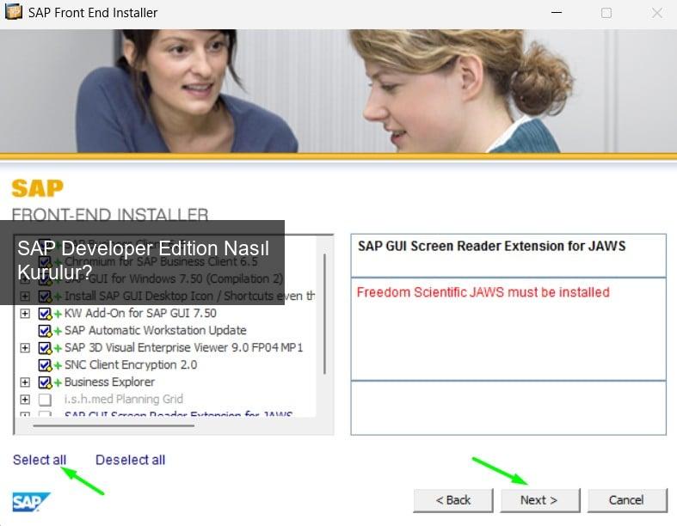The height and width of the screenshot is (526, 677).
Task: Click green plus icon beside SAP Automatic Workstation Update
Action: (58, 331)
